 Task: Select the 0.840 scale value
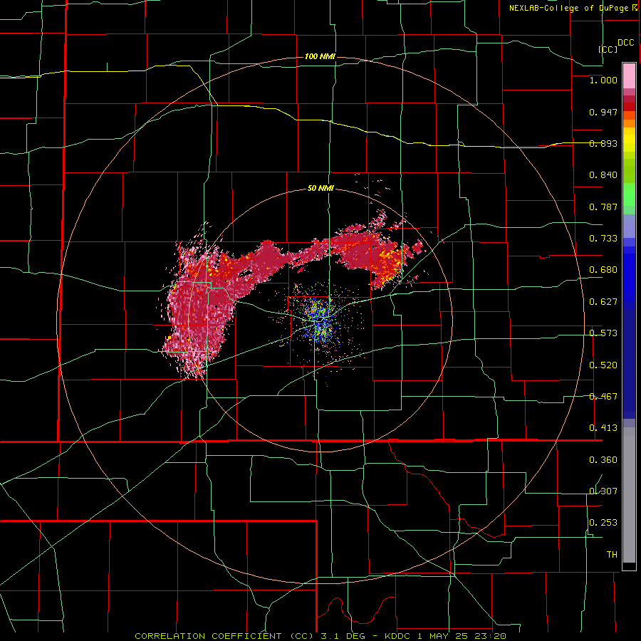(x=603, y=175)
